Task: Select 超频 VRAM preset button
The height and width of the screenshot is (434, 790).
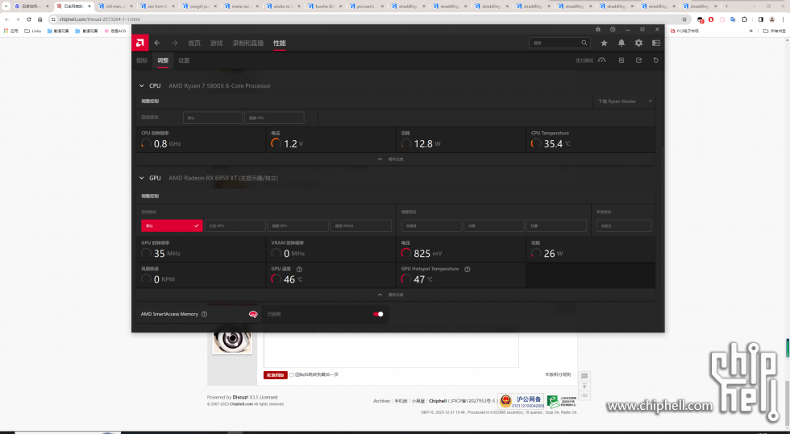Action: point(361,225)
